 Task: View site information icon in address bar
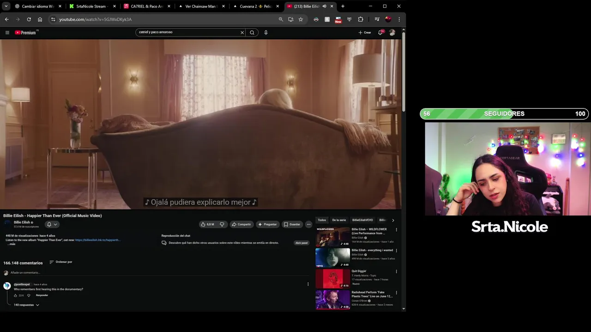coord(53,19)
